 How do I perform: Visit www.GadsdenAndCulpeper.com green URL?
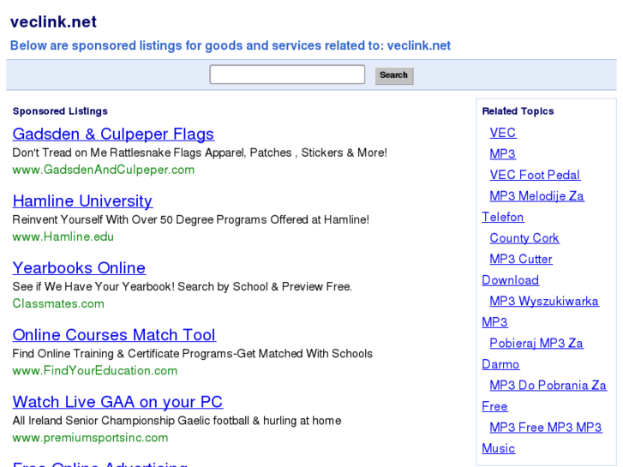point(103,170)
